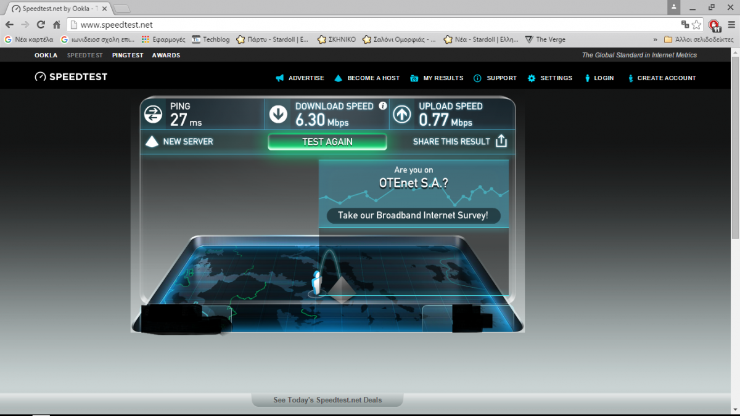Open the AWARDS nav item

(166, 55)
